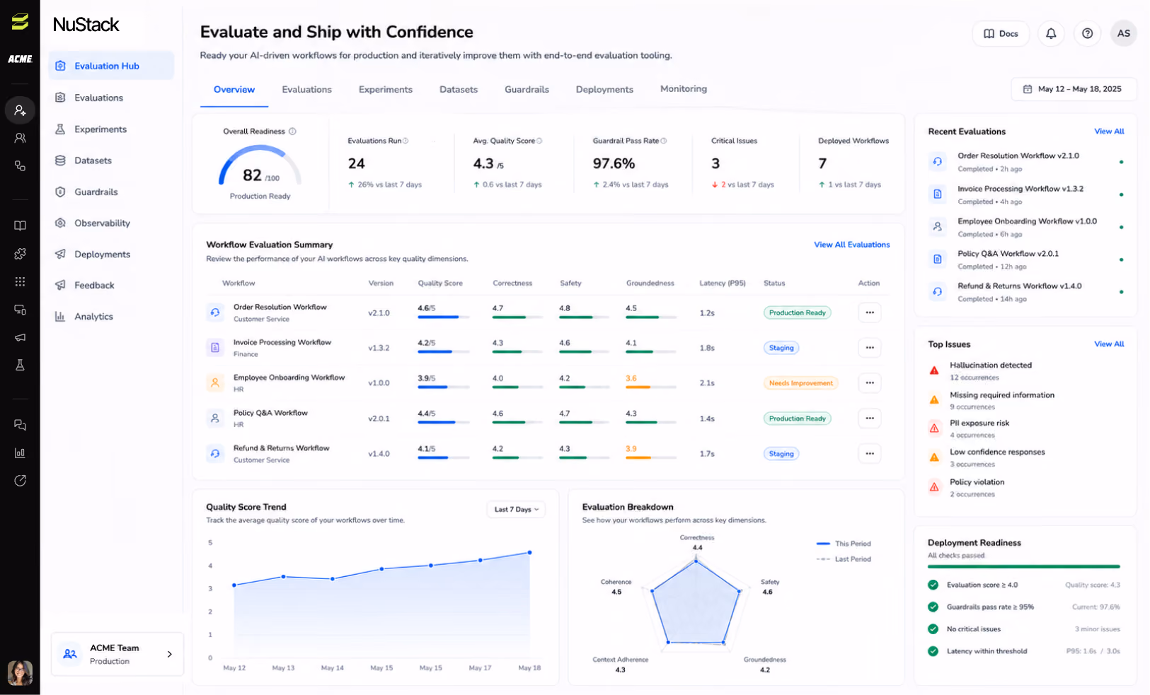Click the Overall Readiness info icon
This screenshot has width=1150, height=695.
tap(292, 132)
